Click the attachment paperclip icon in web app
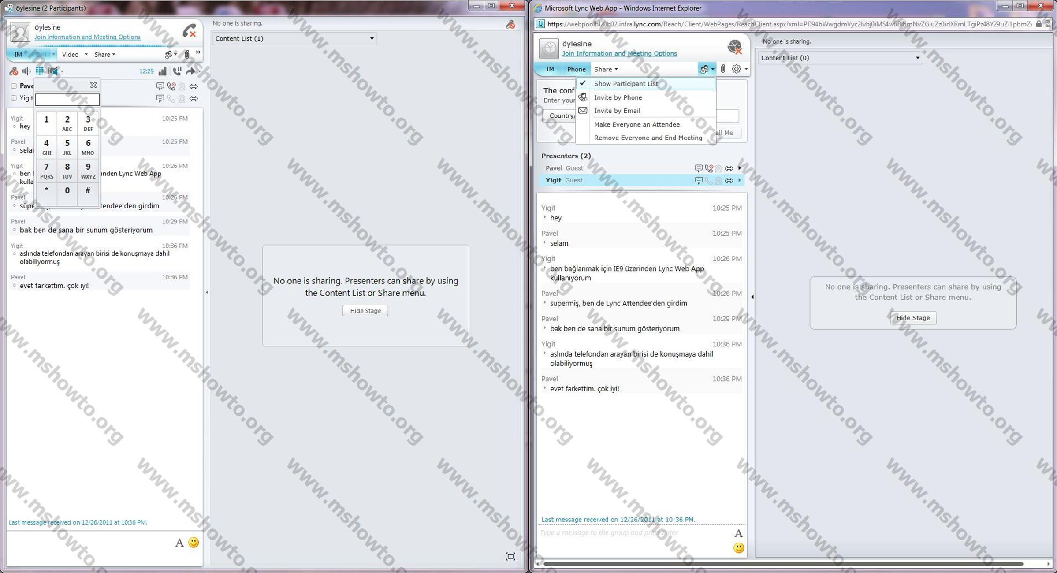Viewport: 1057px width, 573px height. 723,69
